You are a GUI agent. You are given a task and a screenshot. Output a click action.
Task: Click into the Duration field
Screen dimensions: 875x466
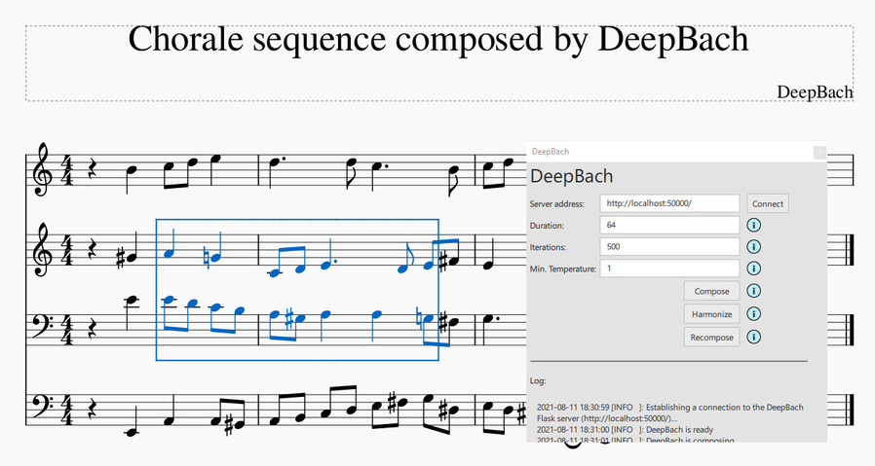(x=669, y=226)
